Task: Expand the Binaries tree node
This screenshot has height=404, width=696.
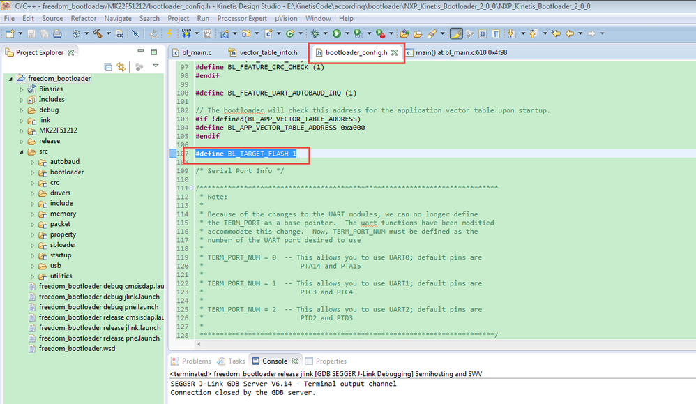Action: [22, 89]
